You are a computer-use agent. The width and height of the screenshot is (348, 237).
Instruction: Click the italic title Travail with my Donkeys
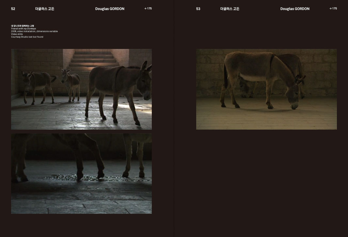click(24, 29)
